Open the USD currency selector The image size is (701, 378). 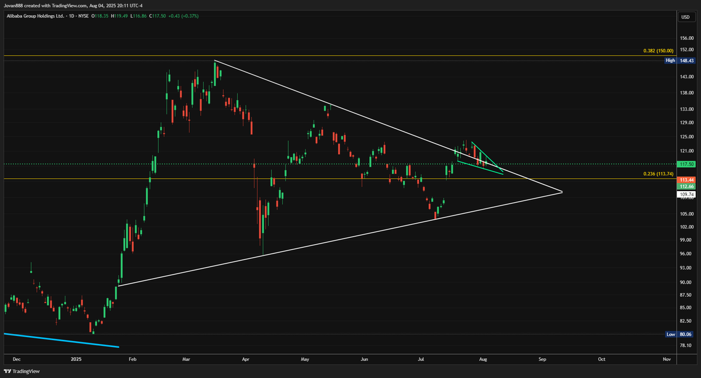(x=685, y=17)
